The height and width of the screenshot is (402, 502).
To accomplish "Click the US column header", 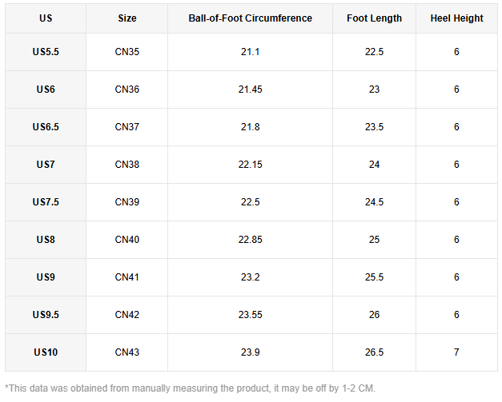I will (x=46, y=18).
